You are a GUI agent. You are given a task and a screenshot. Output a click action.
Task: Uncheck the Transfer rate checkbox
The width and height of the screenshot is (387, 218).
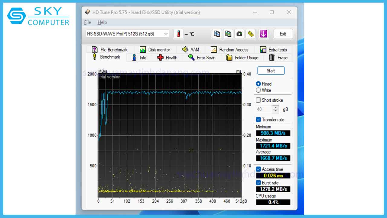[258, 120]
